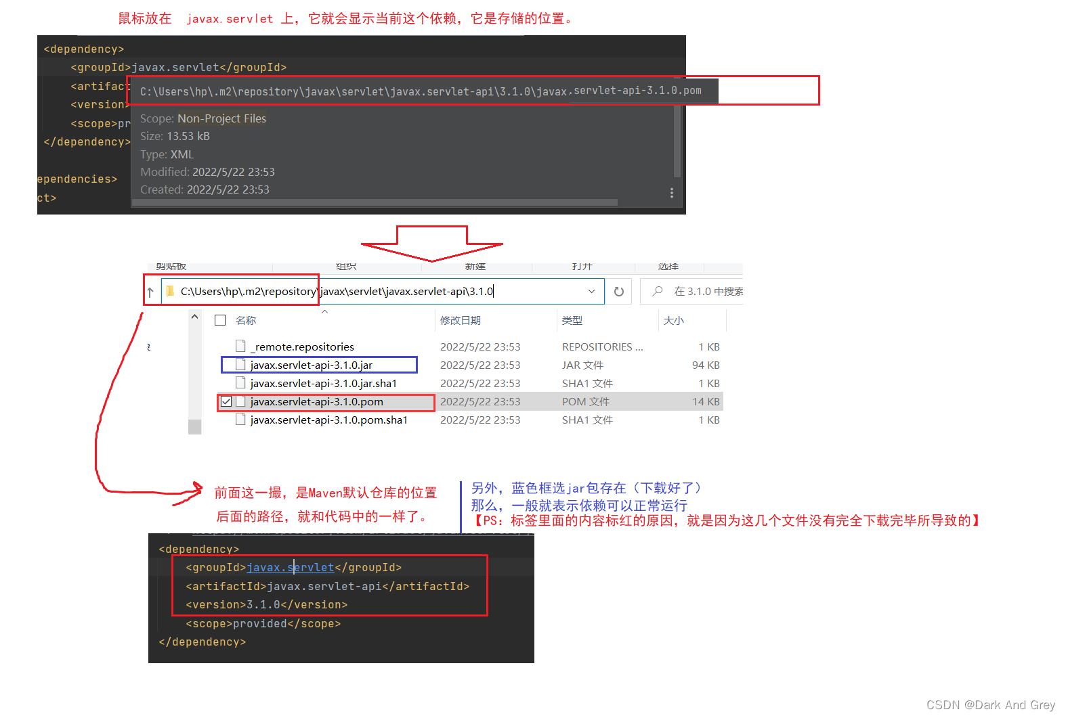Click the .pom file path in IDE tooltip
The height and width of the screenshot is (718, 1066).
[421, 91]
